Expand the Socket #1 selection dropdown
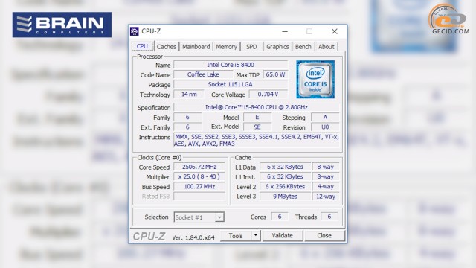Image resolution: width=476 pixels, height=268 pixels. 219,217
